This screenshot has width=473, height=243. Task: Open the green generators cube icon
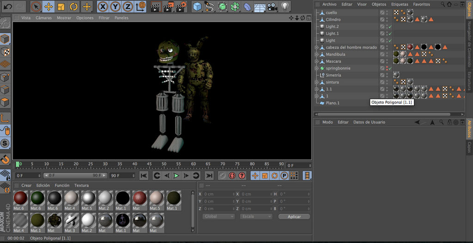[222, 6]
